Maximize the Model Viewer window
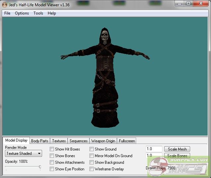This screenshot has width=211, height=178. 188,3
